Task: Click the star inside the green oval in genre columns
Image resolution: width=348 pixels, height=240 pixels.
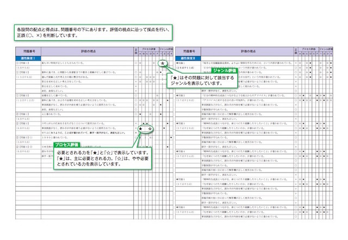Action: click(x=163, y=64)
